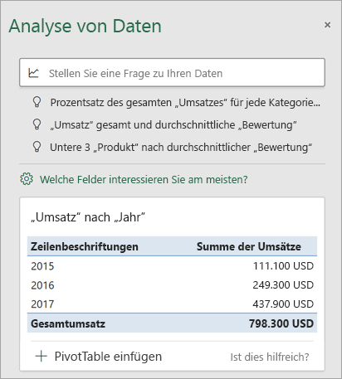Click the value 111.100 USD
Screen dimensions: 342x379
point(283,266)
